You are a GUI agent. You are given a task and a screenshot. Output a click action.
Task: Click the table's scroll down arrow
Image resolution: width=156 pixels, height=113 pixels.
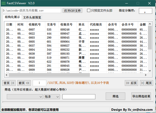[x=150, y=71]
